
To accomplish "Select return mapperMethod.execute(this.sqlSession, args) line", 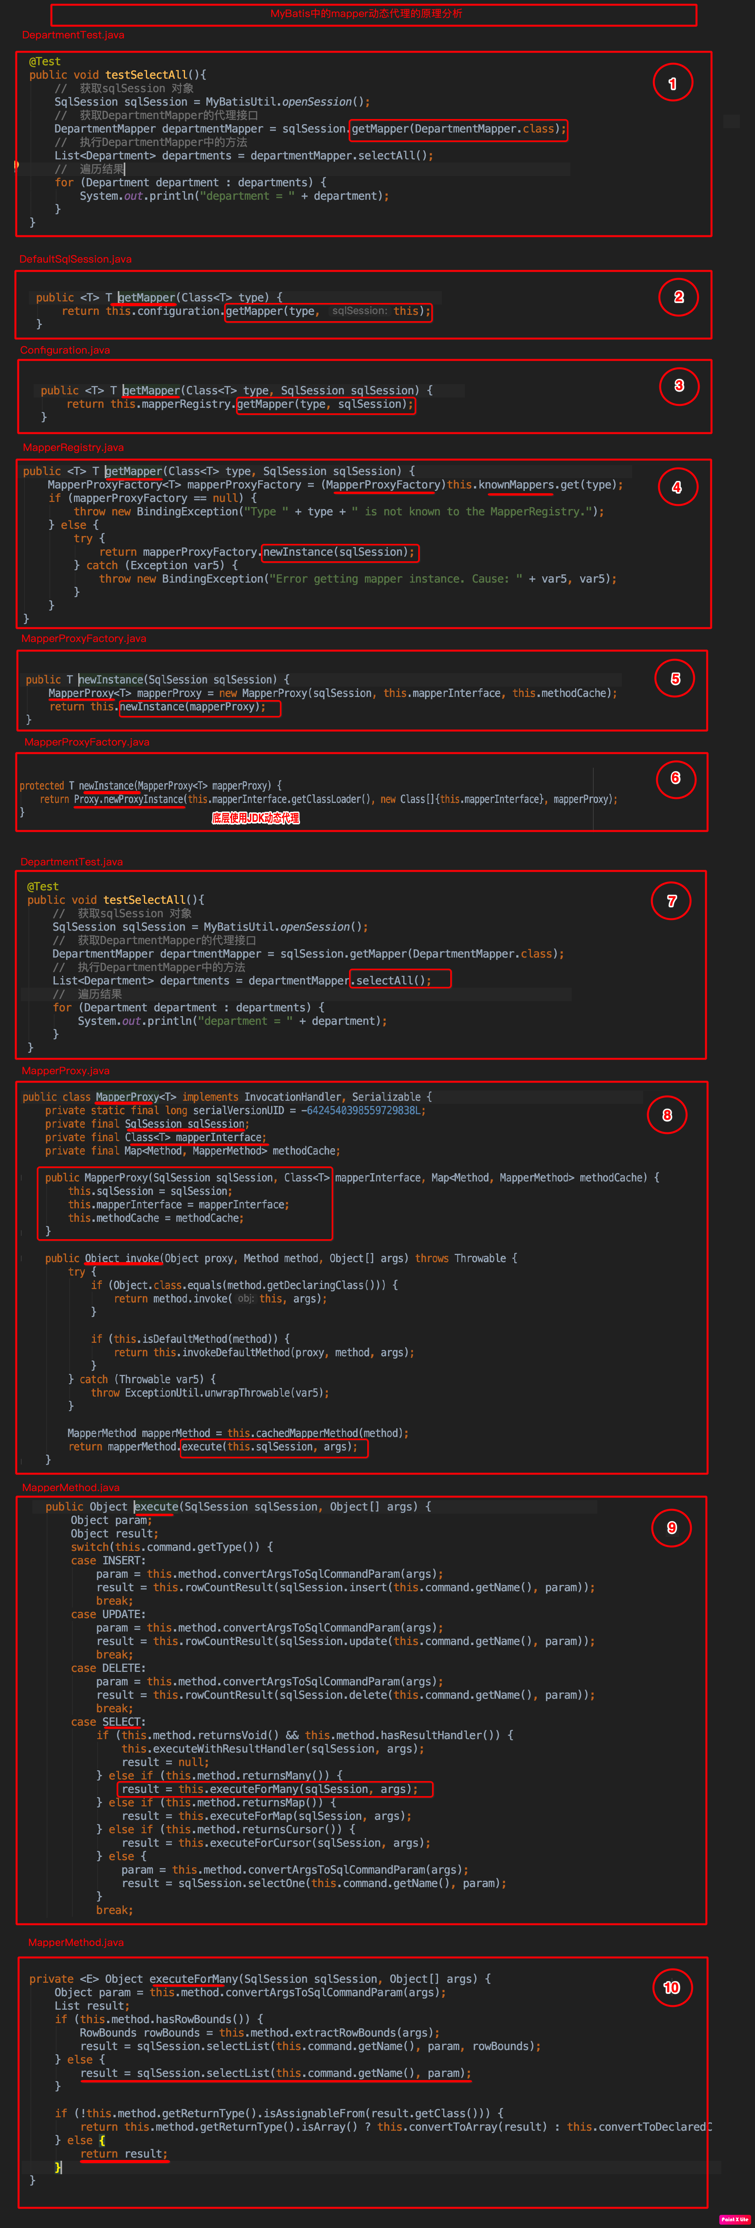I will click(x=213, y=1447).
